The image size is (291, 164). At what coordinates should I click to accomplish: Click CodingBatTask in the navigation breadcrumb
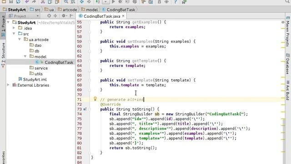(x=118, y=10)
